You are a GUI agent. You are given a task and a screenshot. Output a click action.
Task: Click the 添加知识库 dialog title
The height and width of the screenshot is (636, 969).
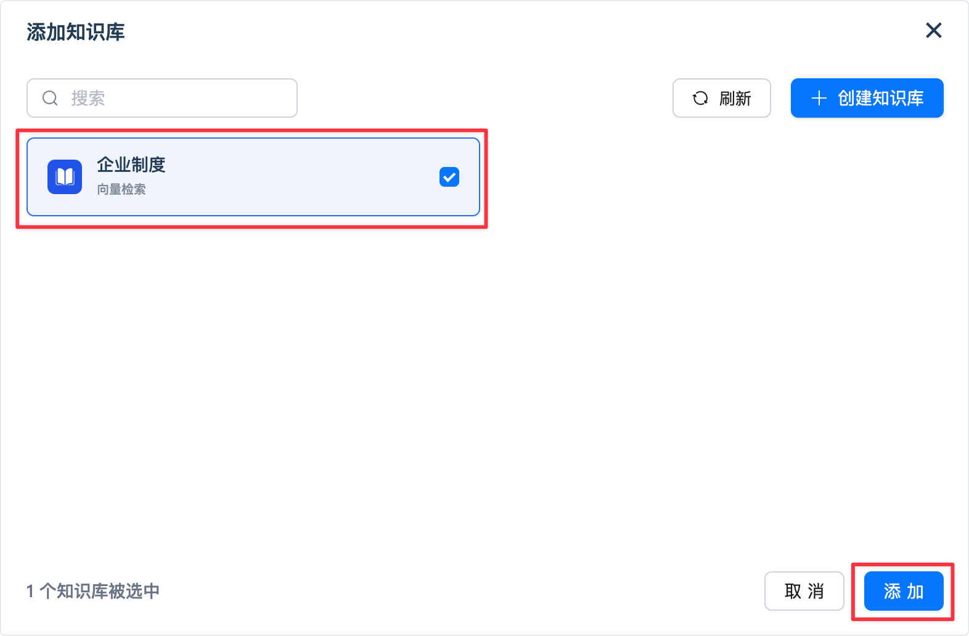(x=76, y=32)
